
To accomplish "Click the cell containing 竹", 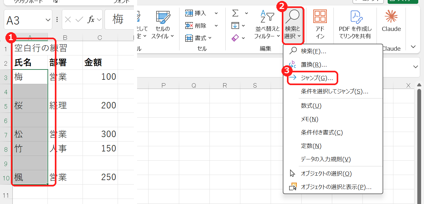I will point(30,149).
